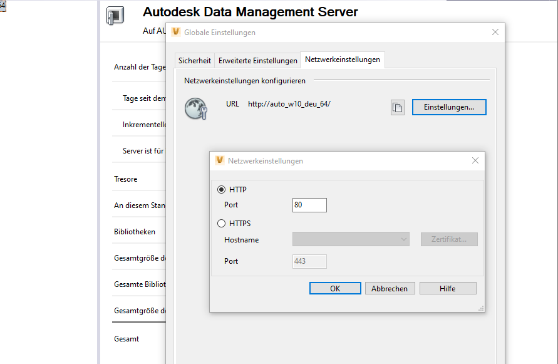Click the An diesem Stan row
This screenshot has width=558, height=364.
[140, 205]
